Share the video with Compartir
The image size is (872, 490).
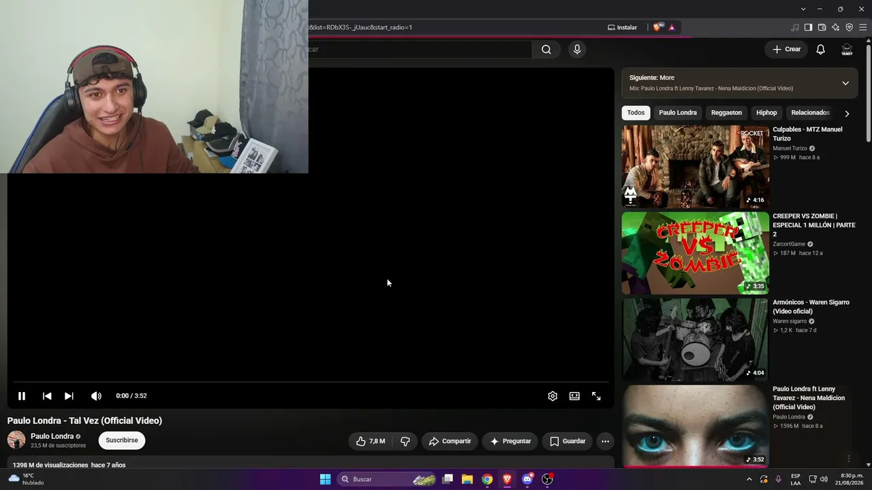[x=450, y=441]
